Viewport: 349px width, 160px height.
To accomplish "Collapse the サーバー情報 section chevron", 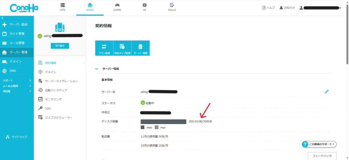I will pos(97,69).
